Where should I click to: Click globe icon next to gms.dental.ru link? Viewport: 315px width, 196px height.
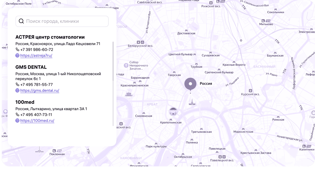[17, 91]
